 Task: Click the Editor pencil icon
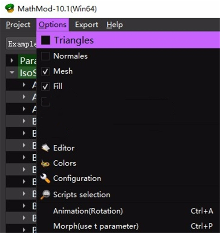45,148
